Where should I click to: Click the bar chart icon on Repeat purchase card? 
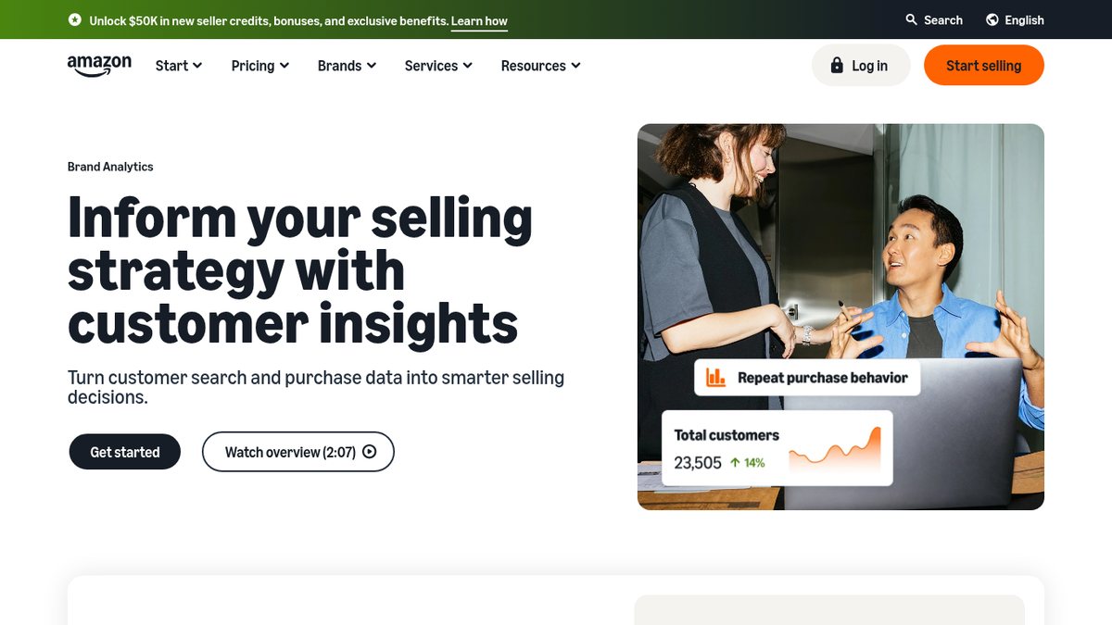(x=715, y=377)
